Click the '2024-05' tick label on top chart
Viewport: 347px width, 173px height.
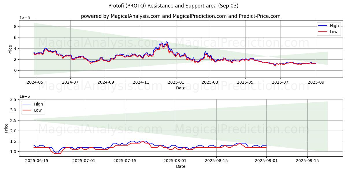[x=35, y=82]
